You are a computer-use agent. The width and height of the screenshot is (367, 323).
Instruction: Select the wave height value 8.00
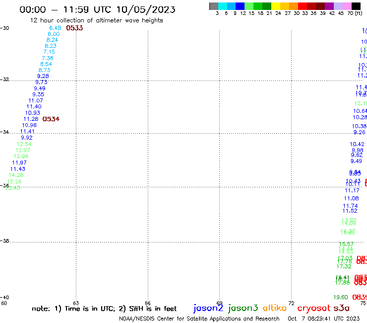point(54,34)
